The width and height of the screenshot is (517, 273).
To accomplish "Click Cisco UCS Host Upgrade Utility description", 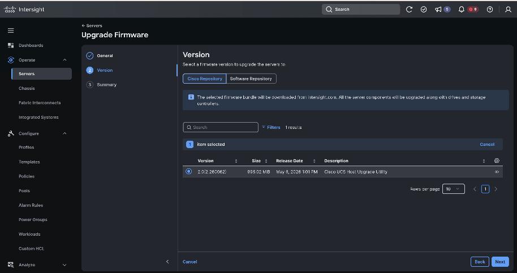I will (356, 172).
